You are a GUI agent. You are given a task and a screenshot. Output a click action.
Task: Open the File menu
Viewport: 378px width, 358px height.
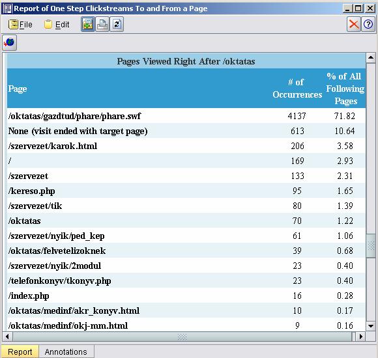(20, 24)
